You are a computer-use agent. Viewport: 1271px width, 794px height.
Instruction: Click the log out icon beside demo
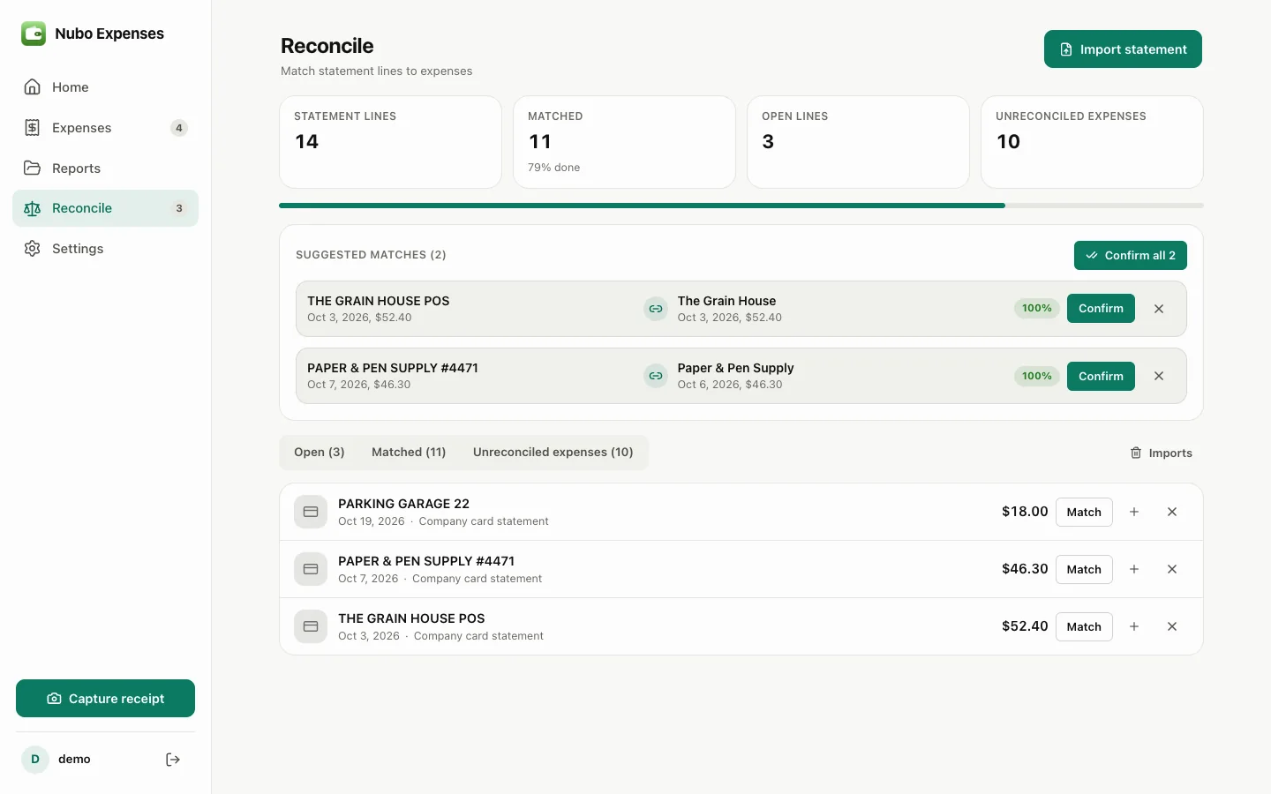(173, 760)
